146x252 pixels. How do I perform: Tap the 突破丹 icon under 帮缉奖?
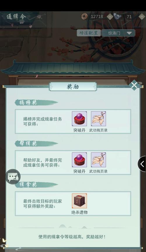point(79,160)
